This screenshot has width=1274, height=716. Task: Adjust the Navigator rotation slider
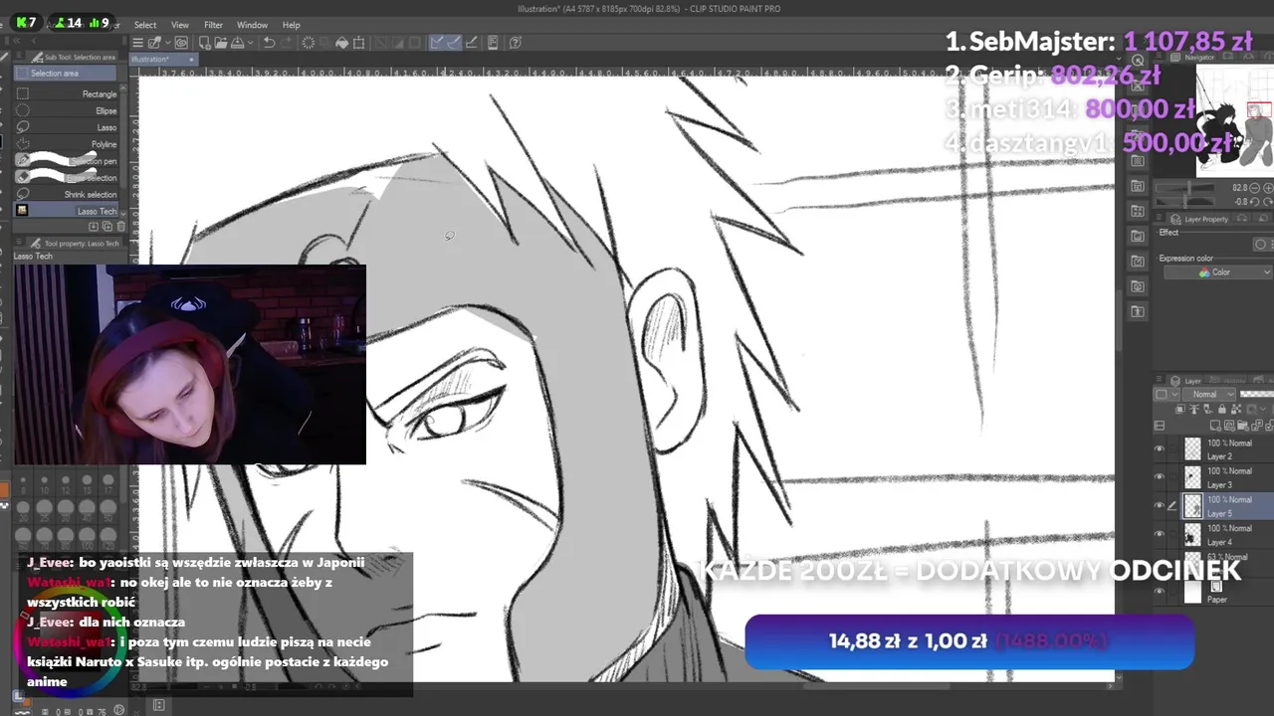tap(1184, 201)
